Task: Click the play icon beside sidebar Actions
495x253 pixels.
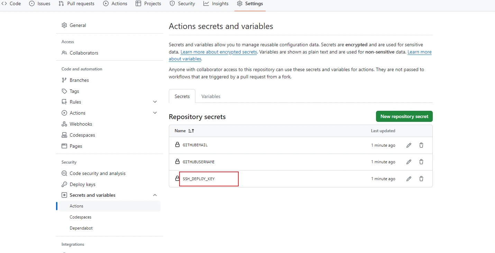Action: (64, 113)
